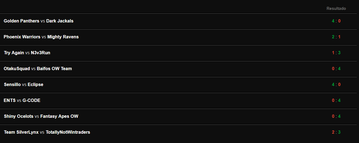The image size is (359, 143).
Task: Open the N3v3Run team page
Action: pos(40,53)
